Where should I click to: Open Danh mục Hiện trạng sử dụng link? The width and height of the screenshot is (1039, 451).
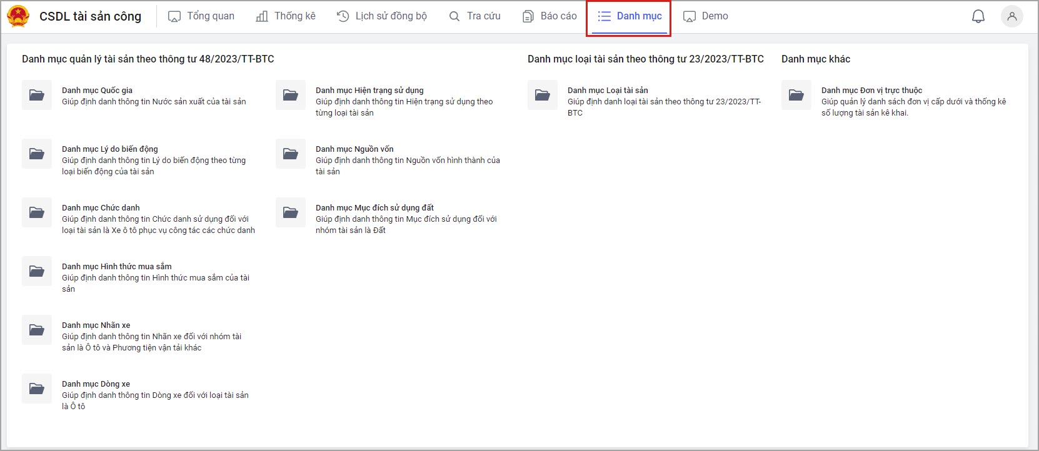pyautogui.click(x=369, y=91)
